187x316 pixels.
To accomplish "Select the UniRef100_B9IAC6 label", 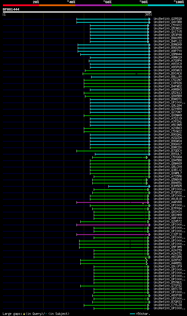I will pyautogui.click(x=168, y=74).
